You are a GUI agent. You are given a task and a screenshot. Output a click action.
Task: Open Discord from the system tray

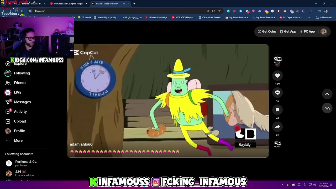[x=293, y=185]
